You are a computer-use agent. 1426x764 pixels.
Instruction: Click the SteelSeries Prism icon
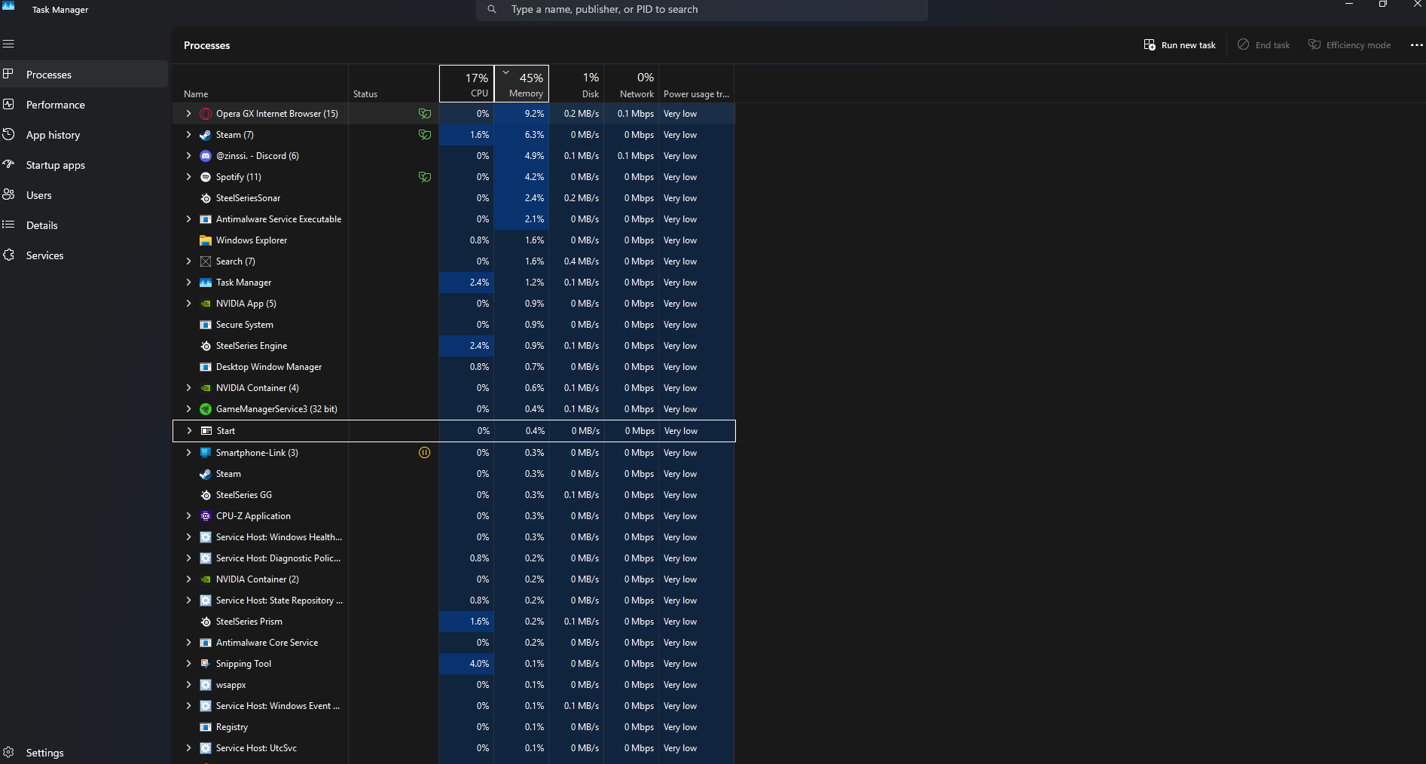pyautogui.click(x=206, y=622)
